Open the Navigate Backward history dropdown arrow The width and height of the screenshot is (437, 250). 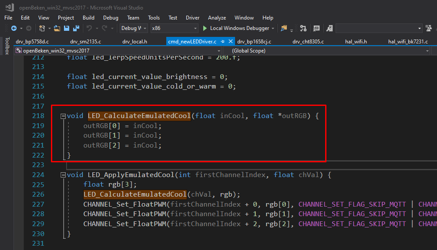21,28
